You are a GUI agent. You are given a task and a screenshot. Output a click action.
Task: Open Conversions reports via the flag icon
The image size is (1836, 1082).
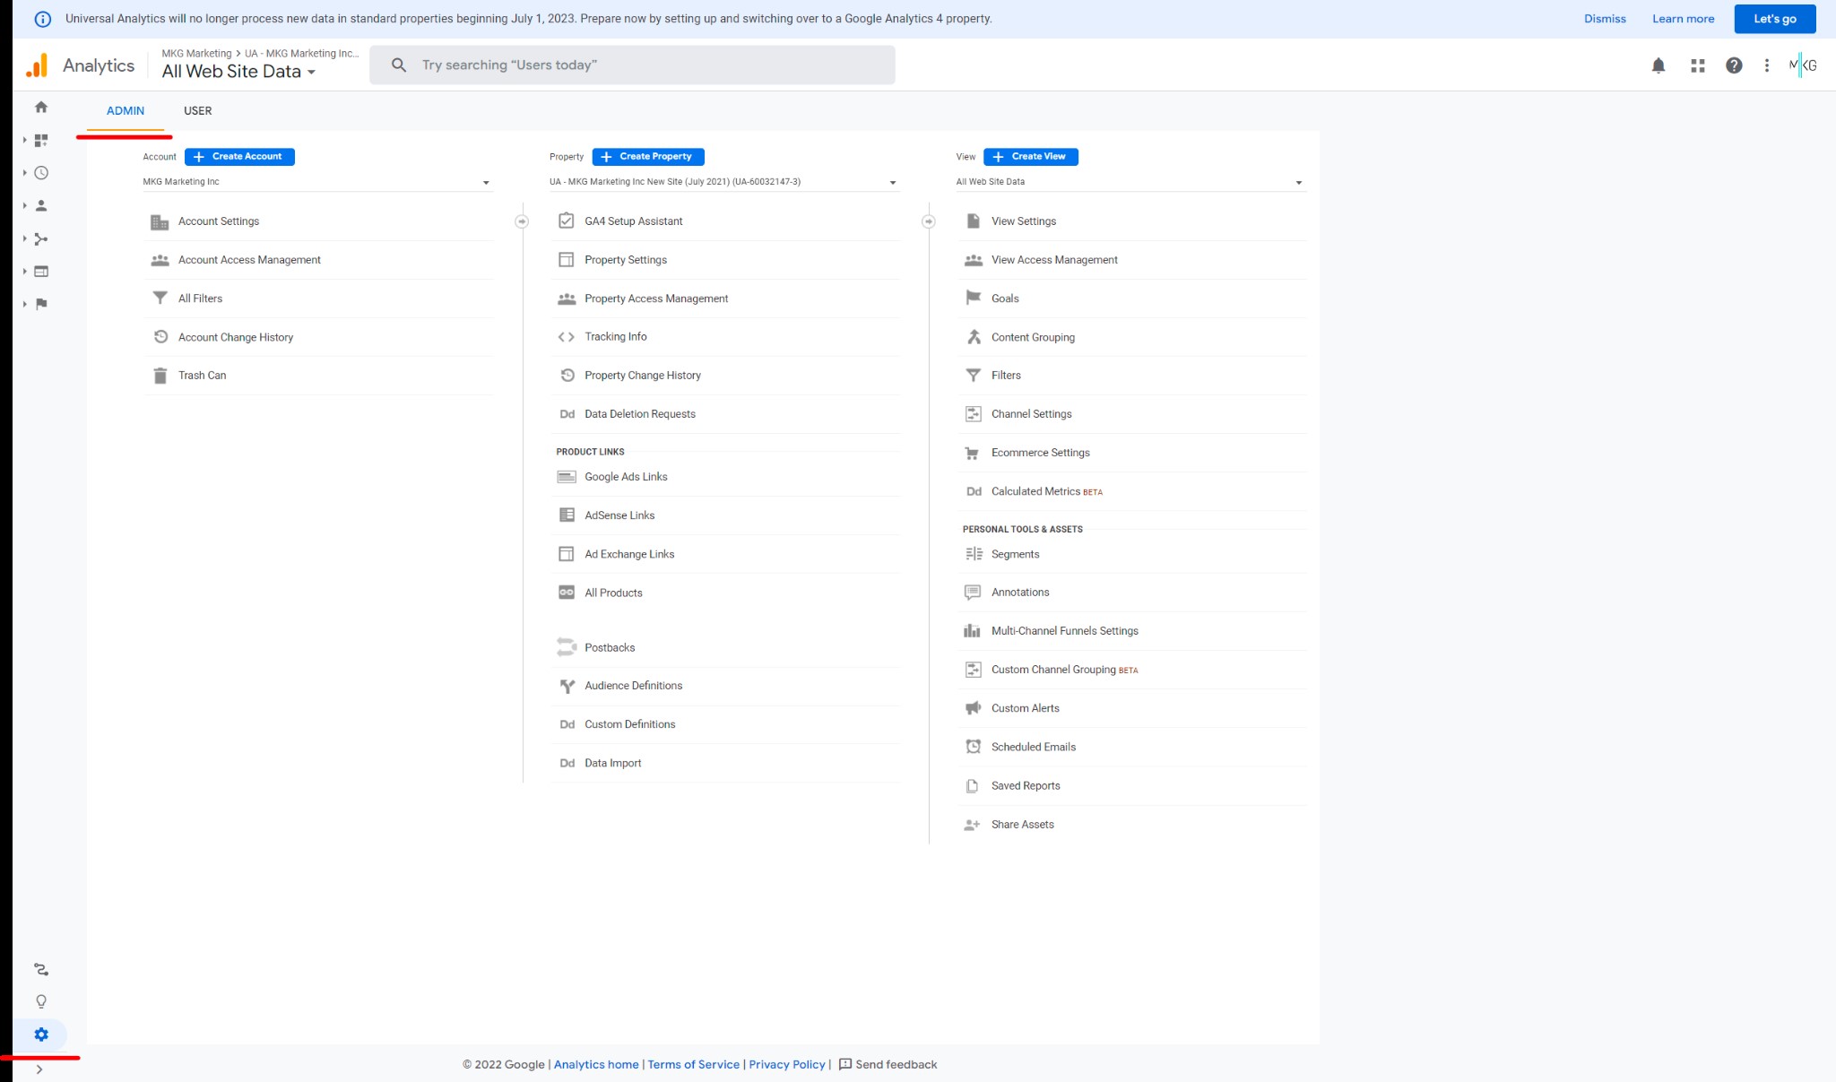point(40,304)
